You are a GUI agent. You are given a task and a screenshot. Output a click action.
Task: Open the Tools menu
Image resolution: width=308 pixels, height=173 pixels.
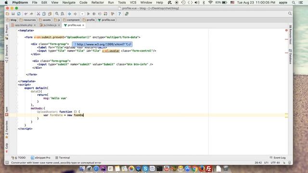click(x=122, y=2)
